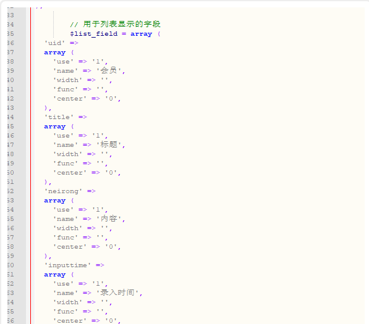
Task: Click gutter line number 36
Action: pyautogui.click(x=11, y=43)
